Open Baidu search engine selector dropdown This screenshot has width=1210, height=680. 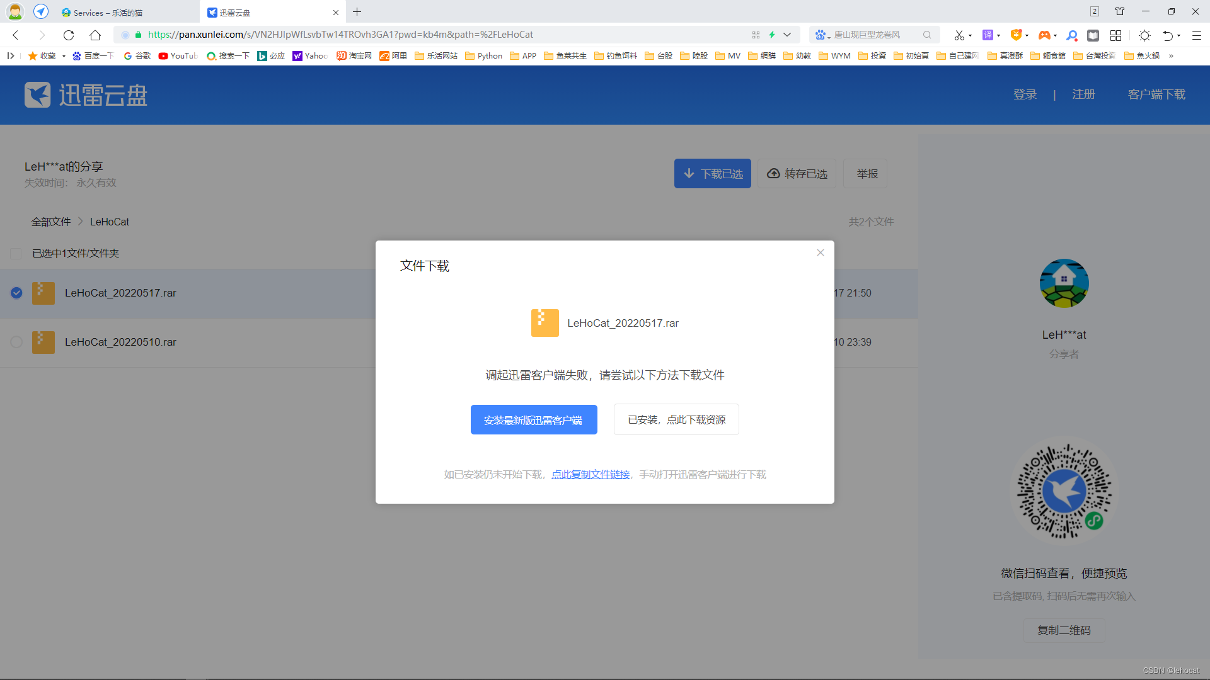(822, 35)
